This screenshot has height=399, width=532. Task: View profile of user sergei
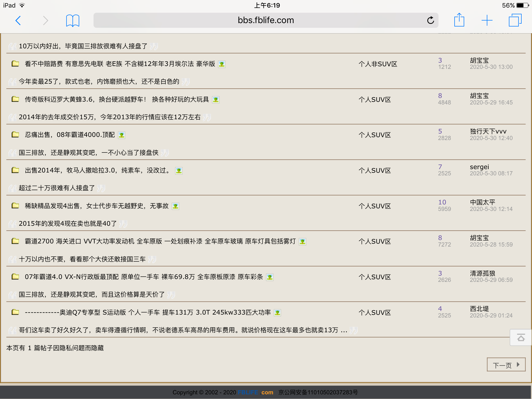coord(479,167)
